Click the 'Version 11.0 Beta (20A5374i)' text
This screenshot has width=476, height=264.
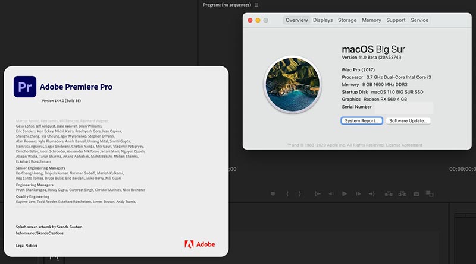click(371, 58)
